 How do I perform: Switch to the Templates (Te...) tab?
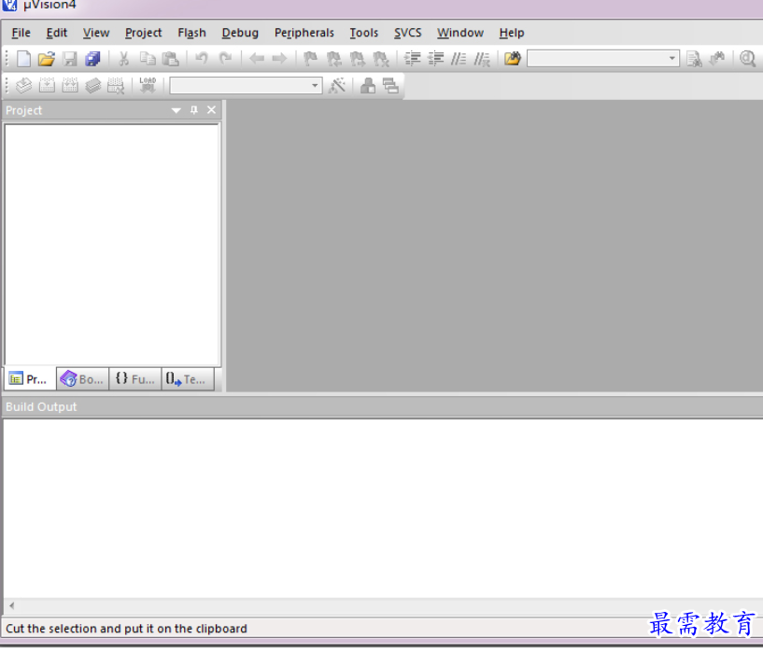pyautogui.click(x=188, y=379)
